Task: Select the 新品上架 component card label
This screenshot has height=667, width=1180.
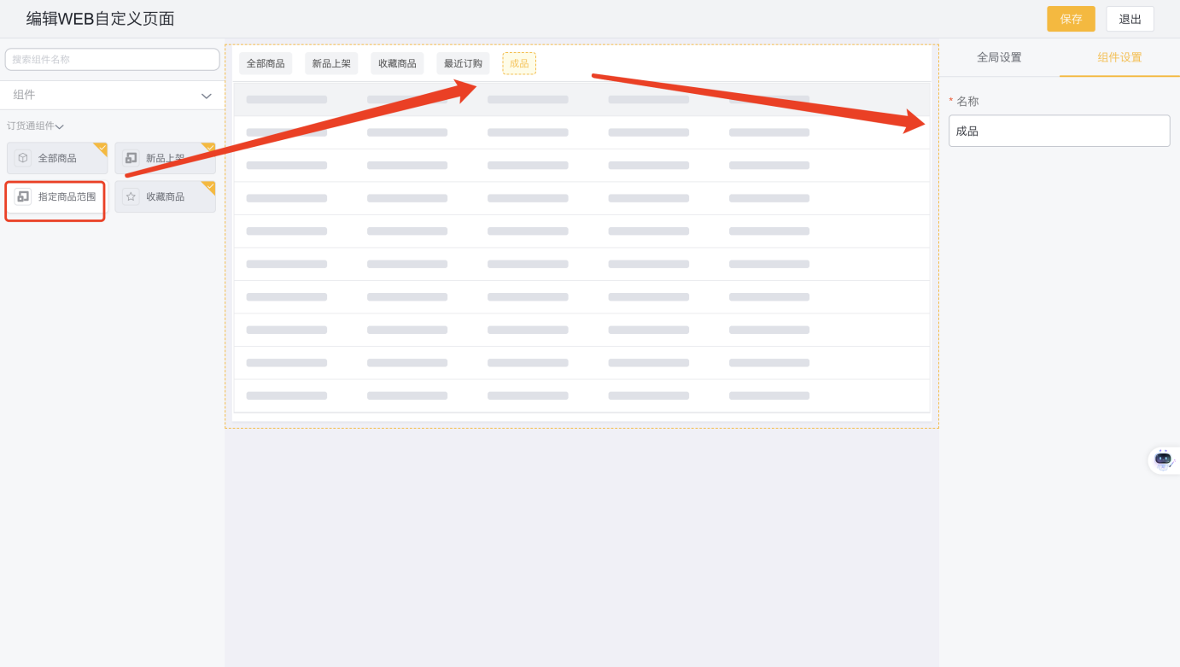Action: [165, 158]
